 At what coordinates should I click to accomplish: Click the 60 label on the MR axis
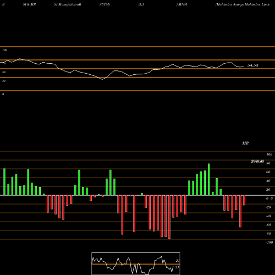click(268, 172)
